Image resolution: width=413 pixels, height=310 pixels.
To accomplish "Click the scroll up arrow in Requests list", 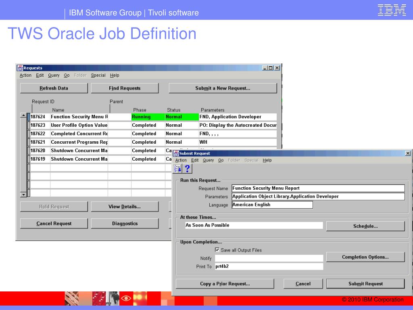I will tap(23, 115).
